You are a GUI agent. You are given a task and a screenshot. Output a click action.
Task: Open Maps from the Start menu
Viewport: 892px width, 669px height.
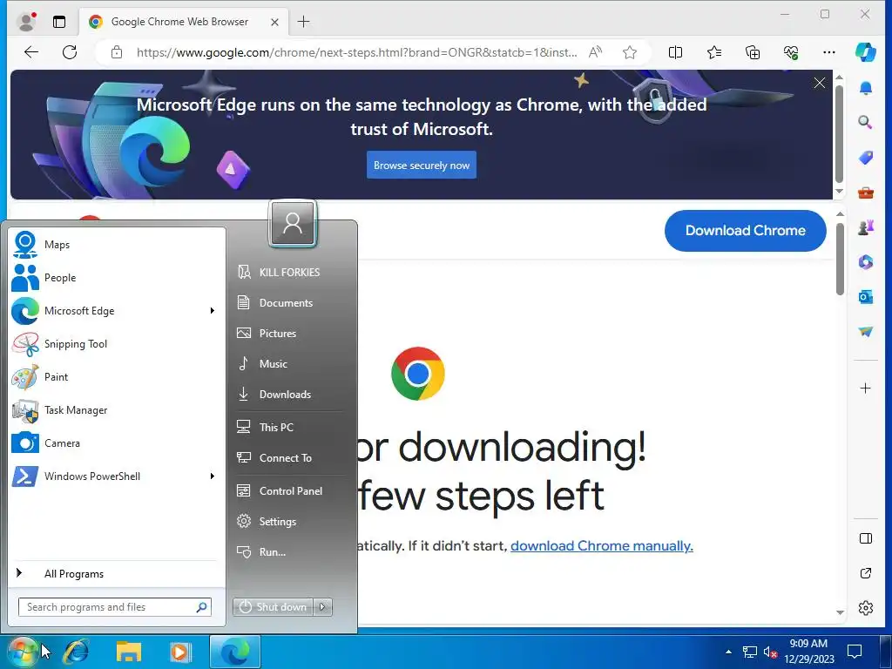117,245
